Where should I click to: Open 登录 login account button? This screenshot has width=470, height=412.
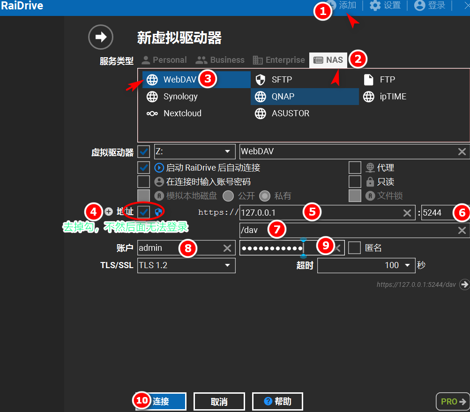point(430,5)
